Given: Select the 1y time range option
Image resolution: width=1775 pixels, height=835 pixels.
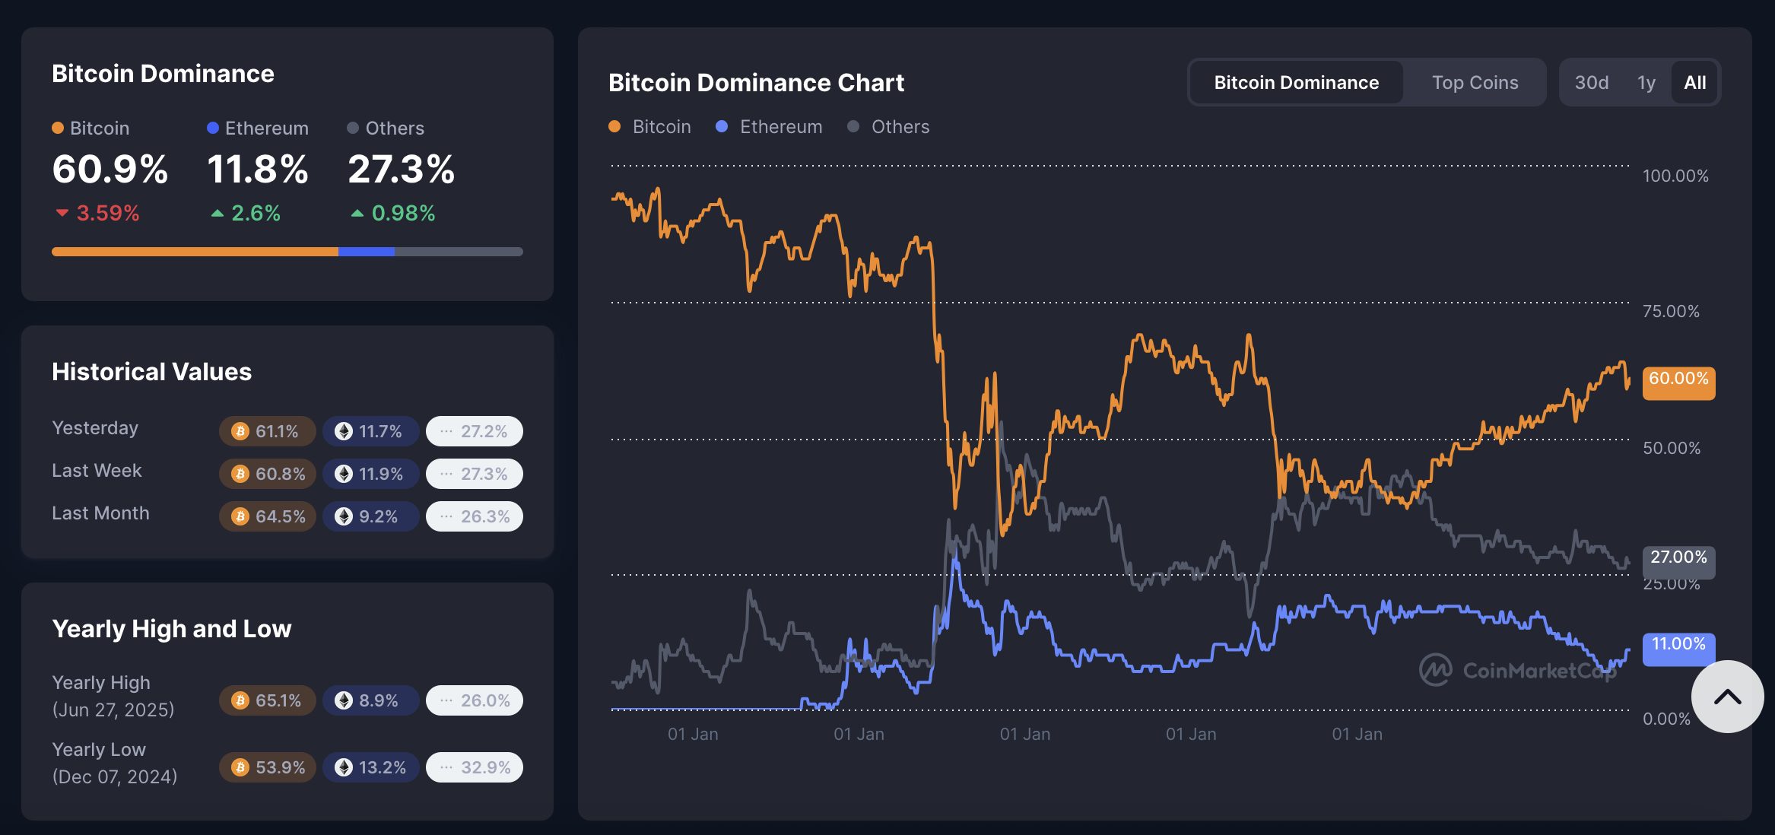Looking at the screenshot, I should point(1645,81).
